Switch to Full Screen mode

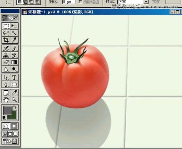(15, 134)
